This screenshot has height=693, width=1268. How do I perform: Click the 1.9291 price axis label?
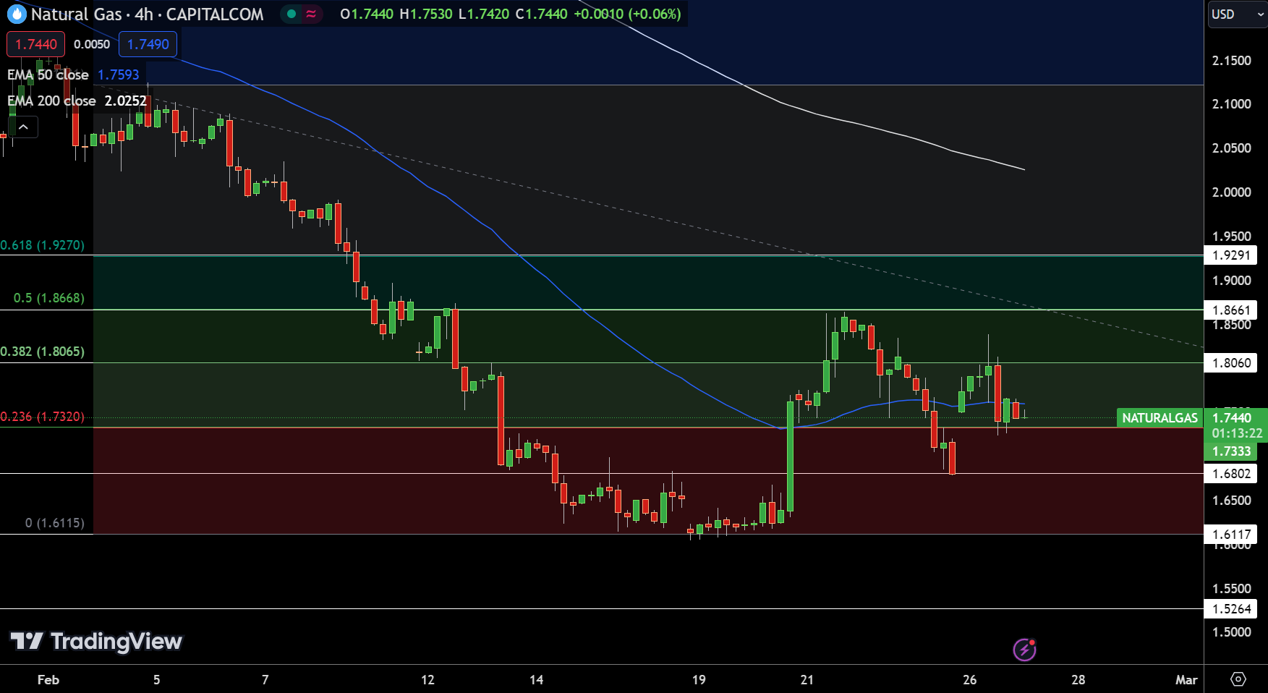click(x=1231, y=255)
